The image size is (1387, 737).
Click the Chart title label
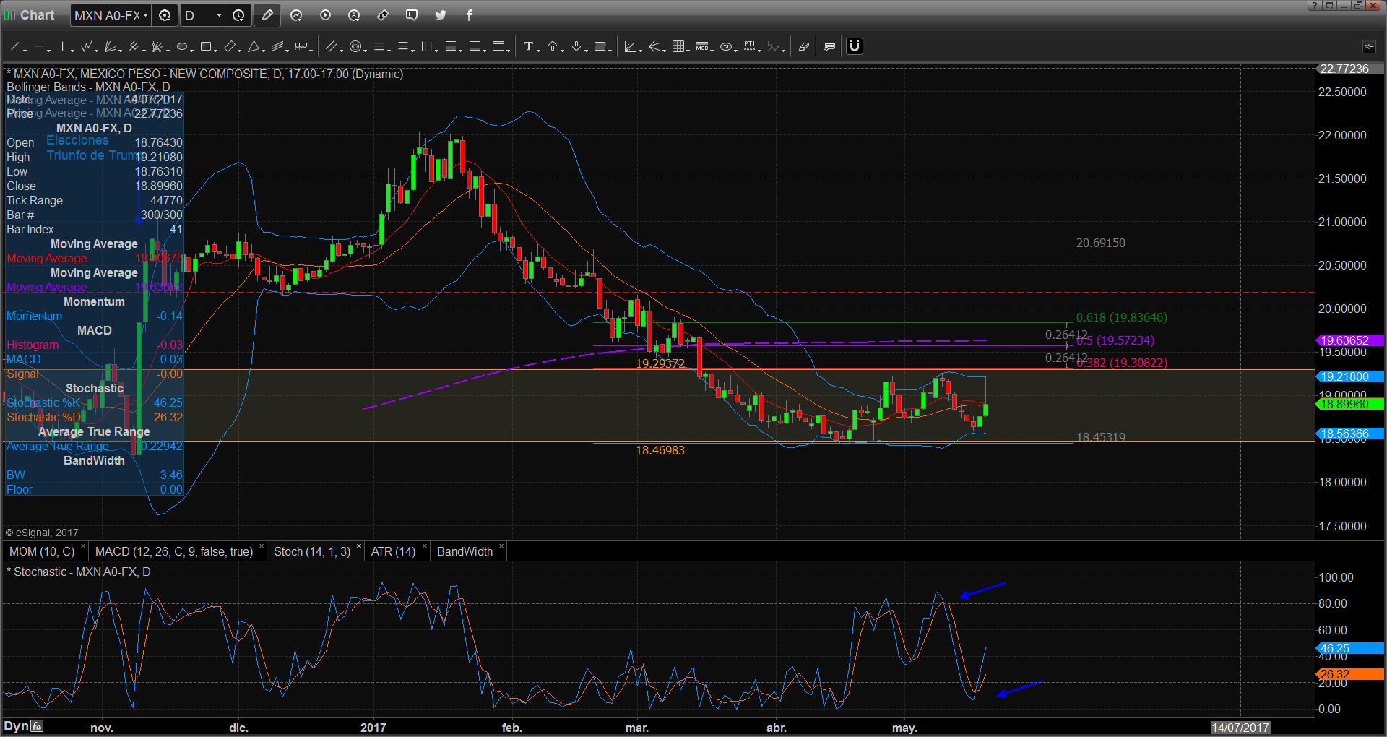pyautogui.click(x=37, y=15)
